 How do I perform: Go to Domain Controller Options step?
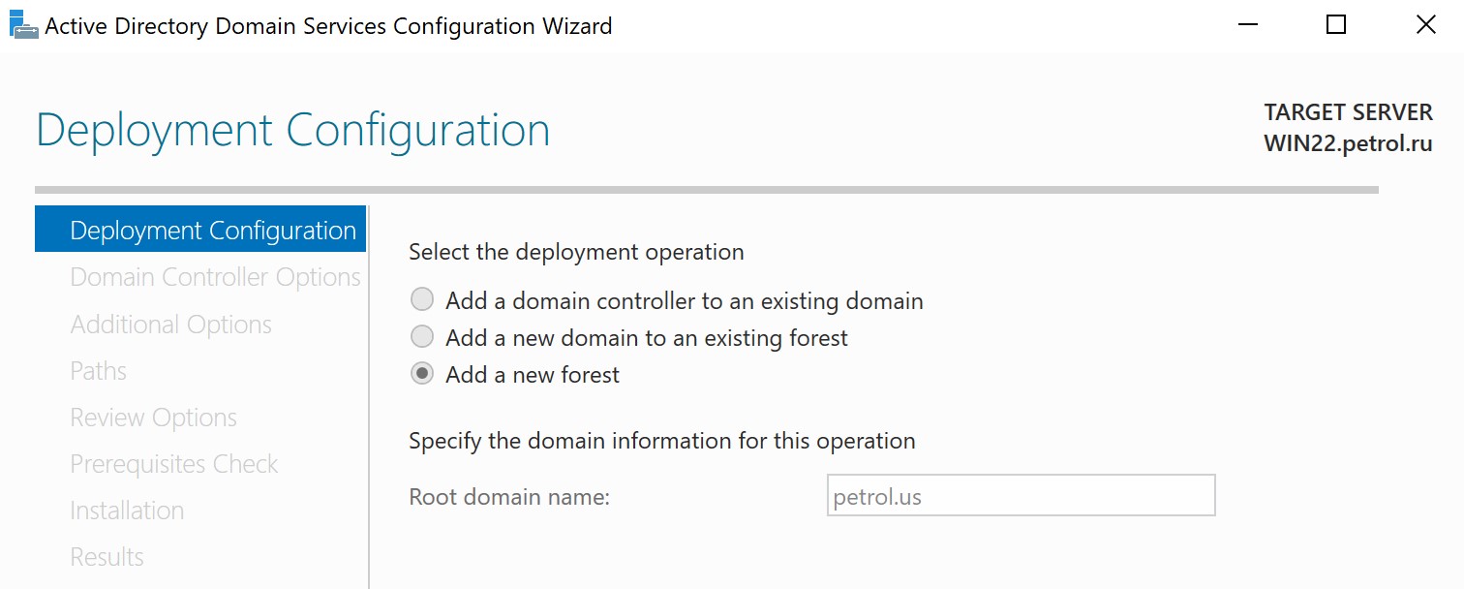tap(215, 277)
